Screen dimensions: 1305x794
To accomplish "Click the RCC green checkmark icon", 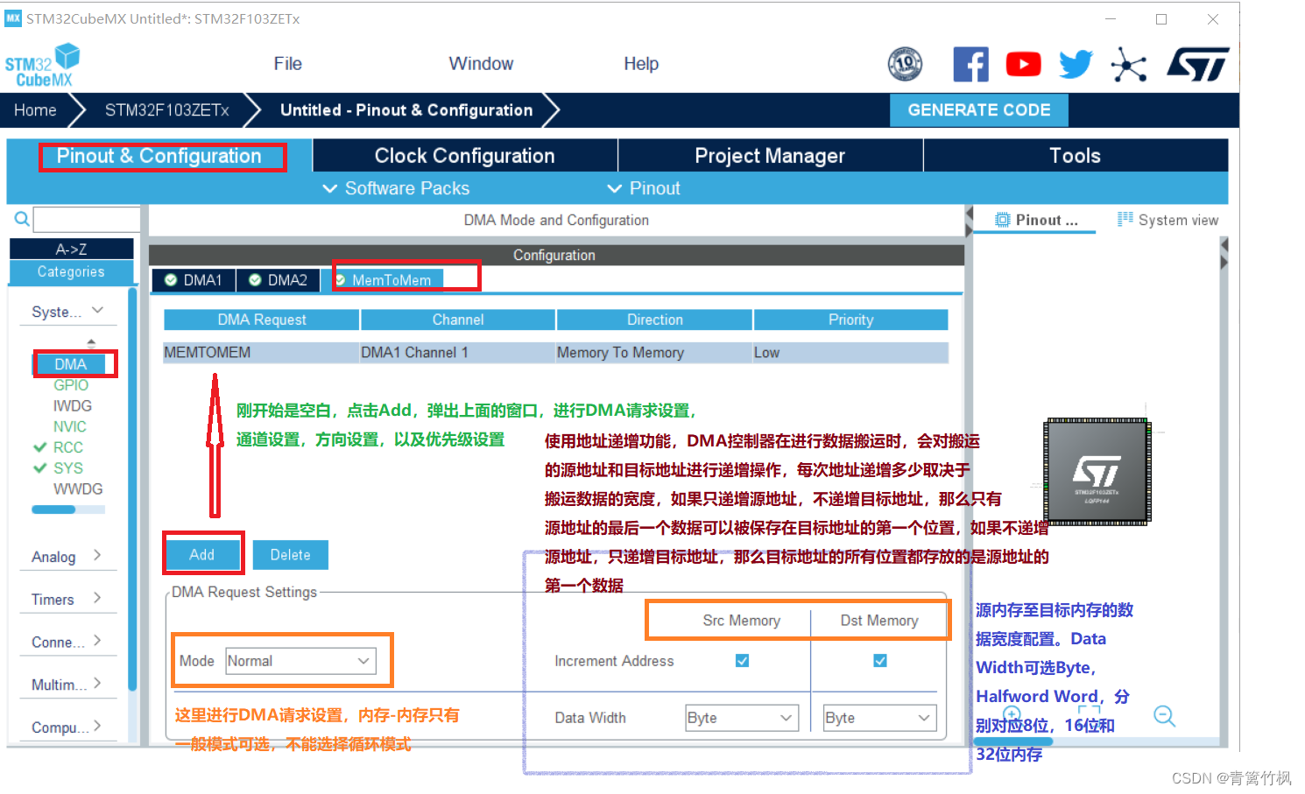I will coord(40,447).
